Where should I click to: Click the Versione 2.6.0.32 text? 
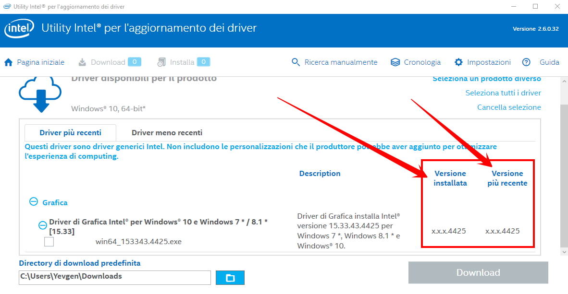(536, 29)
